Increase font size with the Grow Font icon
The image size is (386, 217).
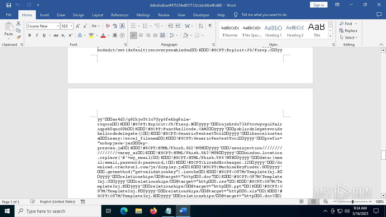coord(78,26)
